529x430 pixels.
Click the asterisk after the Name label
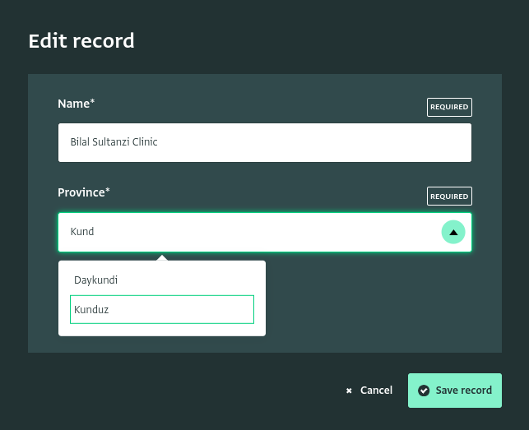coord(93,103)
